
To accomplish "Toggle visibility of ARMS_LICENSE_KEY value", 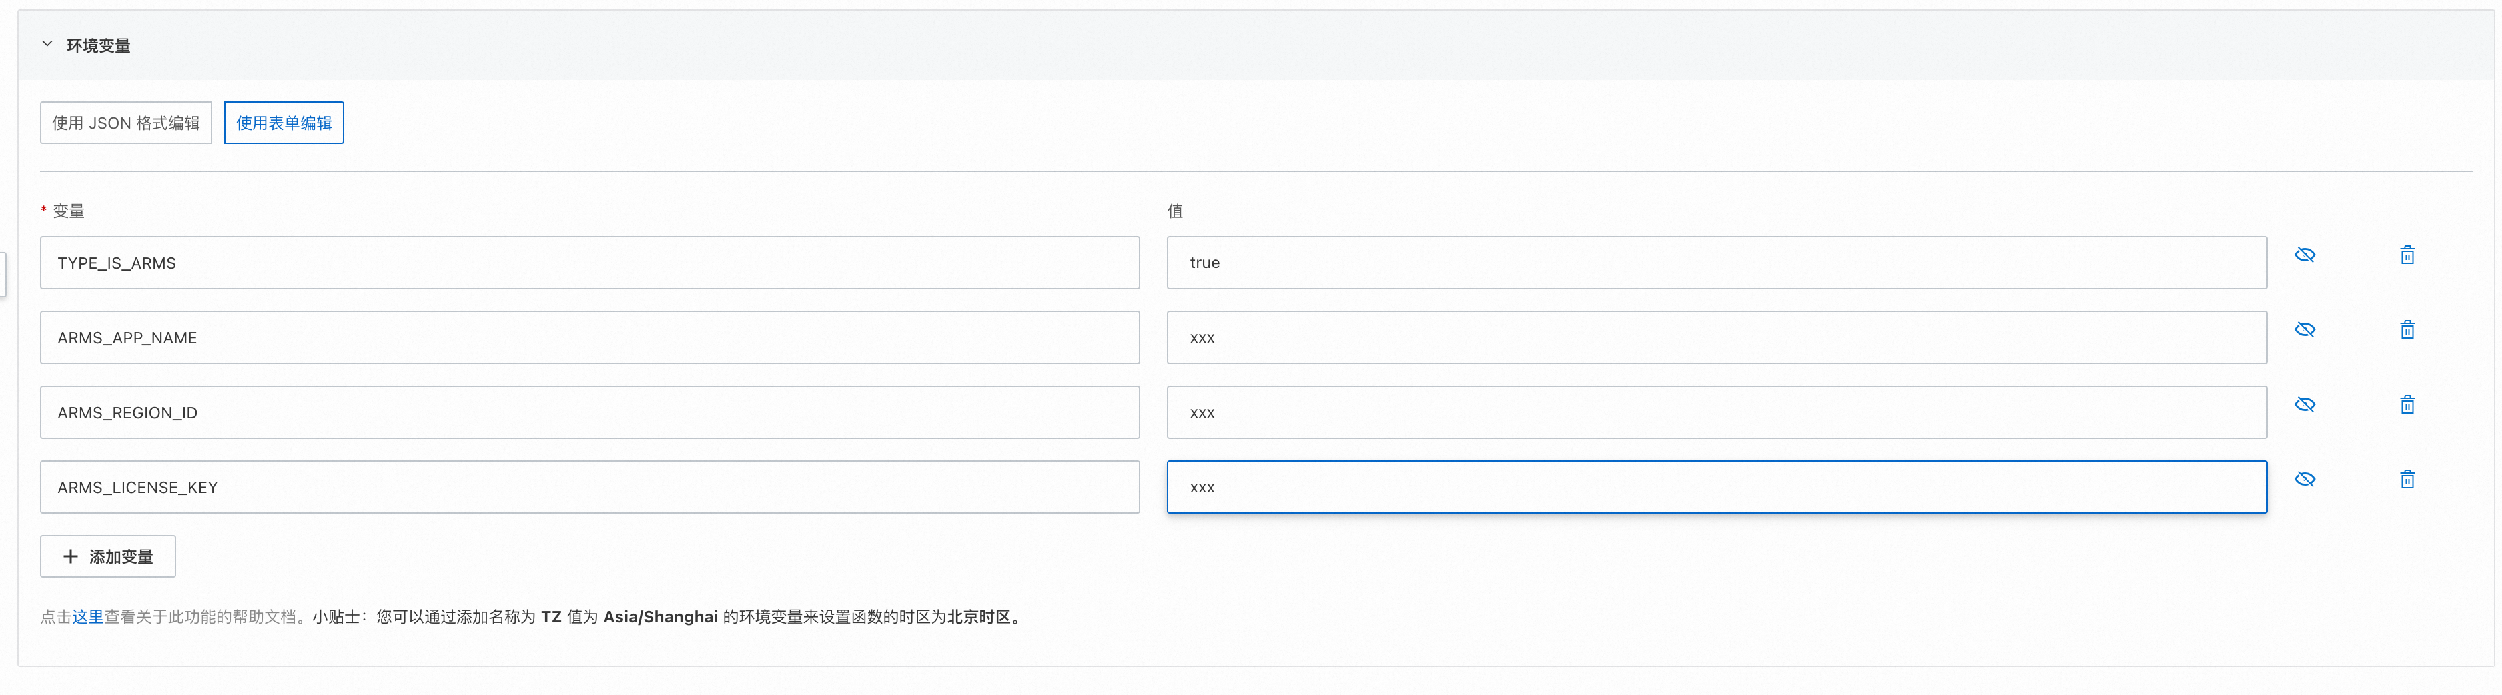I will pyautogui.click(x=2305, y=480).
